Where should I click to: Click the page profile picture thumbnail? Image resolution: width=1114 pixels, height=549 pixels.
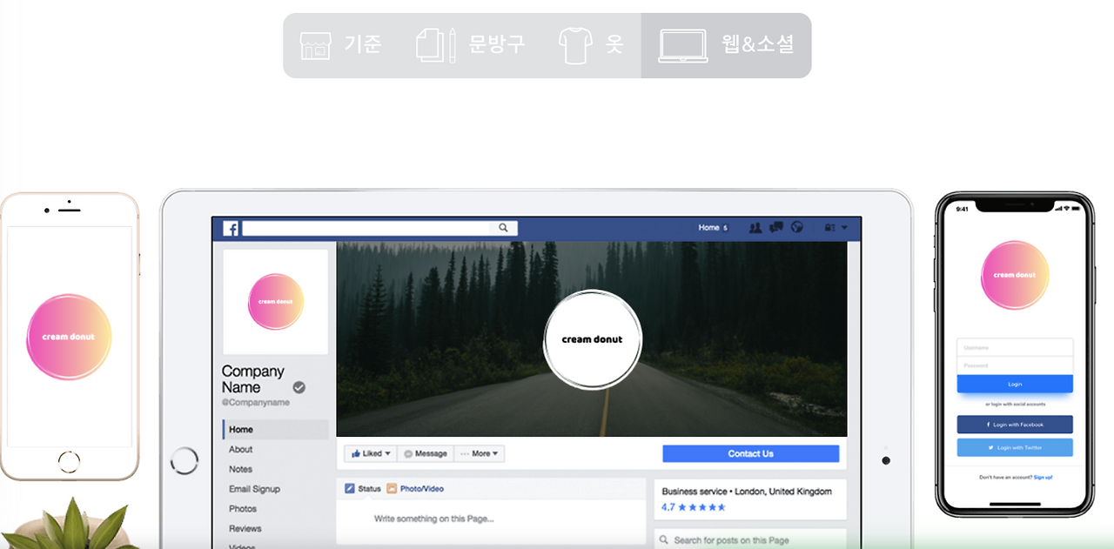276,302
